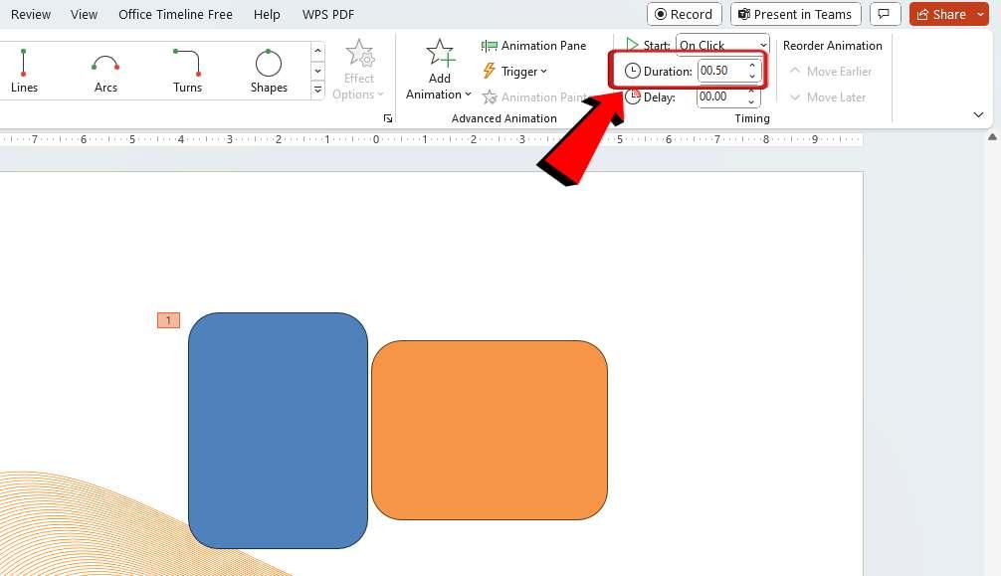
Task: Click Present in Teams
Action: pyautogui.click(x=795, y=14)
